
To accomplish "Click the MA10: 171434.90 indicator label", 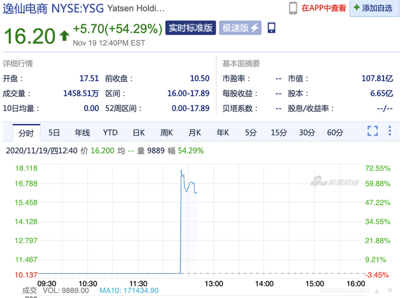I will (x=129, y=290).
